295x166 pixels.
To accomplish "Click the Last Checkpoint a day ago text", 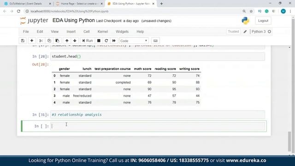I will (x=118, y=21).
